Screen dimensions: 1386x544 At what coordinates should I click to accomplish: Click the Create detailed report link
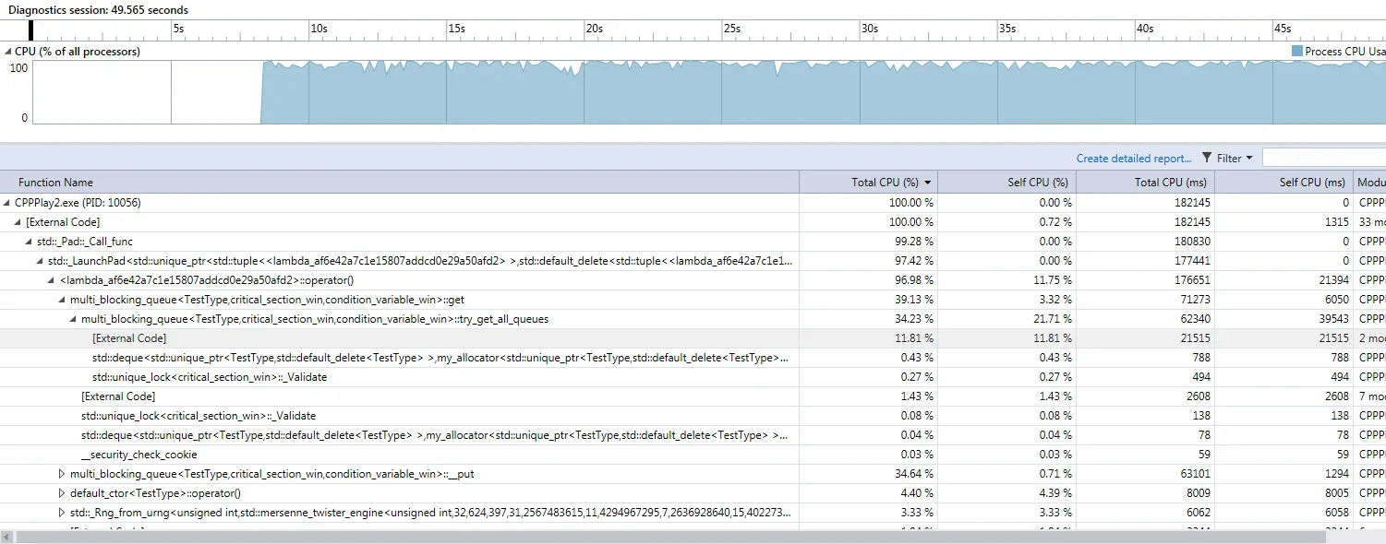click(x=1134, y=159)
